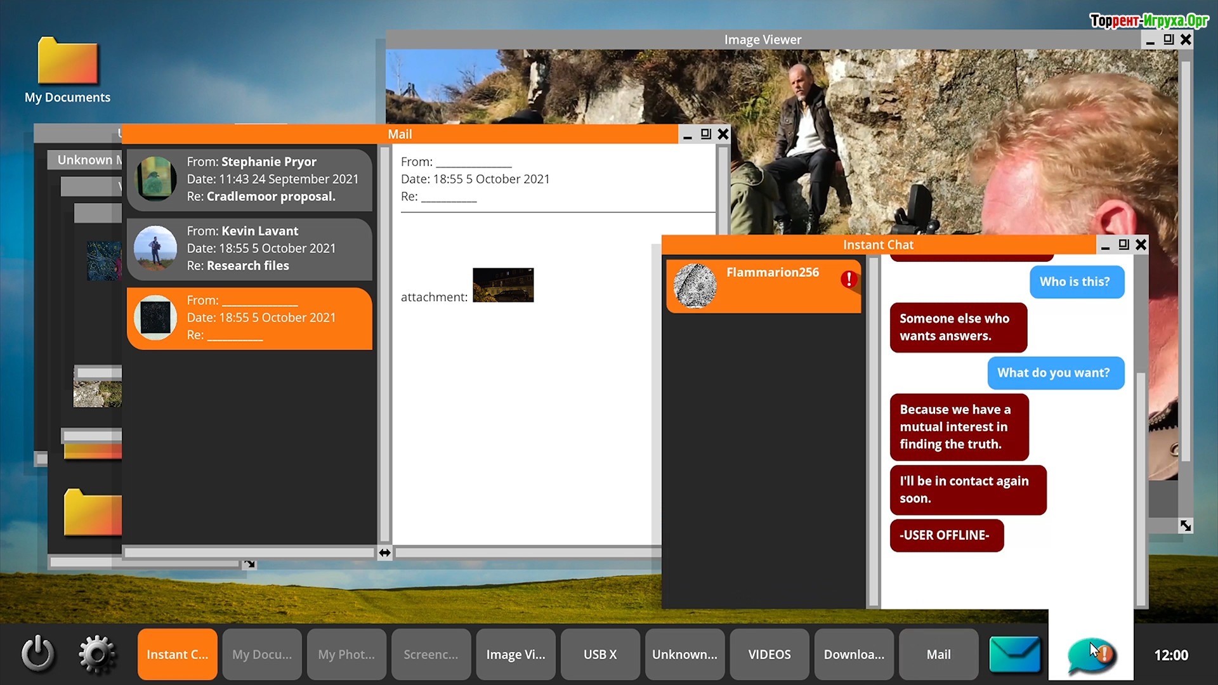Viewport: 1218px width, 685px height.
Task: Select the email with blank sender
Action: coord(249,318)
